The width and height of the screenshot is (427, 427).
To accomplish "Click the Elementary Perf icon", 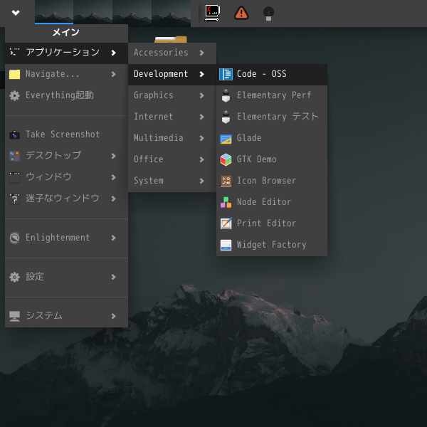I will click(x=226, y=95).
